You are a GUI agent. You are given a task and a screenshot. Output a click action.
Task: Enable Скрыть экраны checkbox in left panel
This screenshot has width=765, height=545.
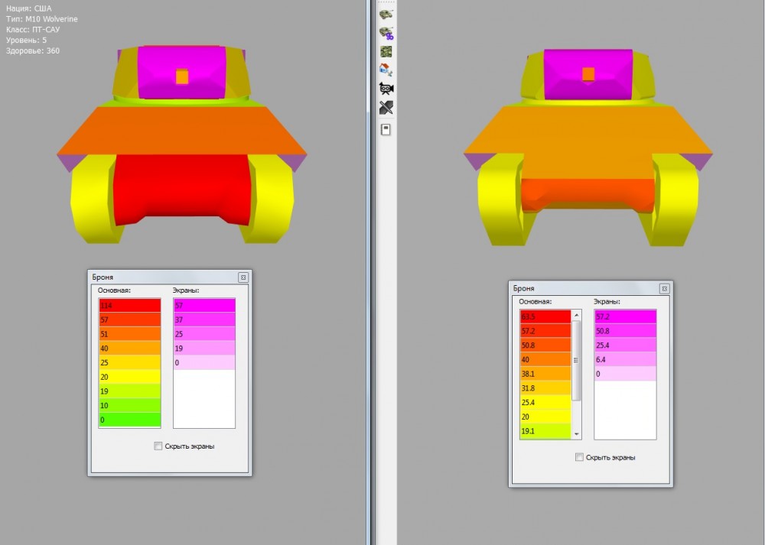(x=158, y=446)
